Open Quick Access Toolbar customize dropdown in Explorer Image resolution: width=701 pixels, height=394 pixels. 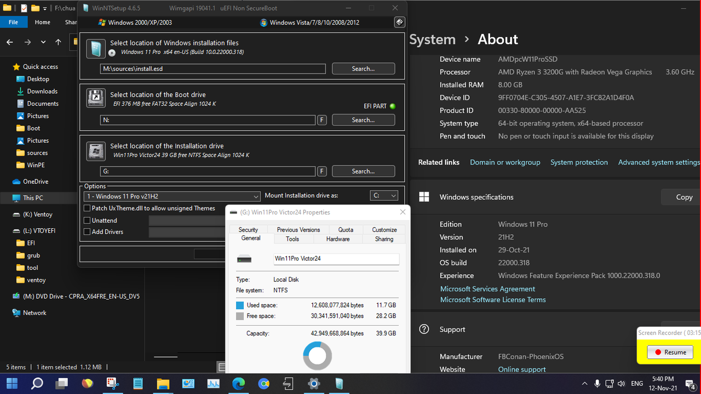[45, 9]
